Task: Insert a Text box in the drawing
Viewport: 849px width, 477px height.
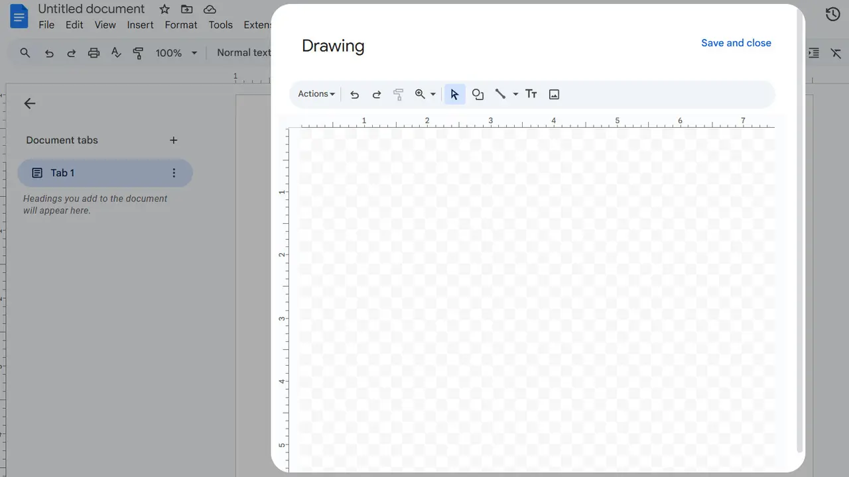Action: point(531,93)
